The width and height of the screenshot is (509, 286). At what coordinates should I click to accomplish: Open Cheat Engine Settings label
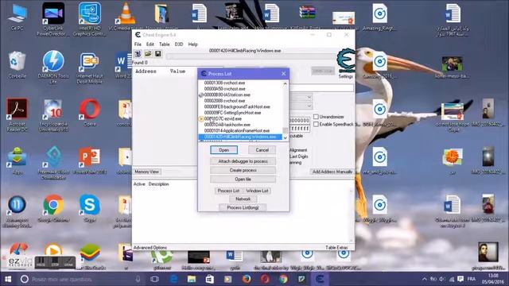(x=345, y=76)
